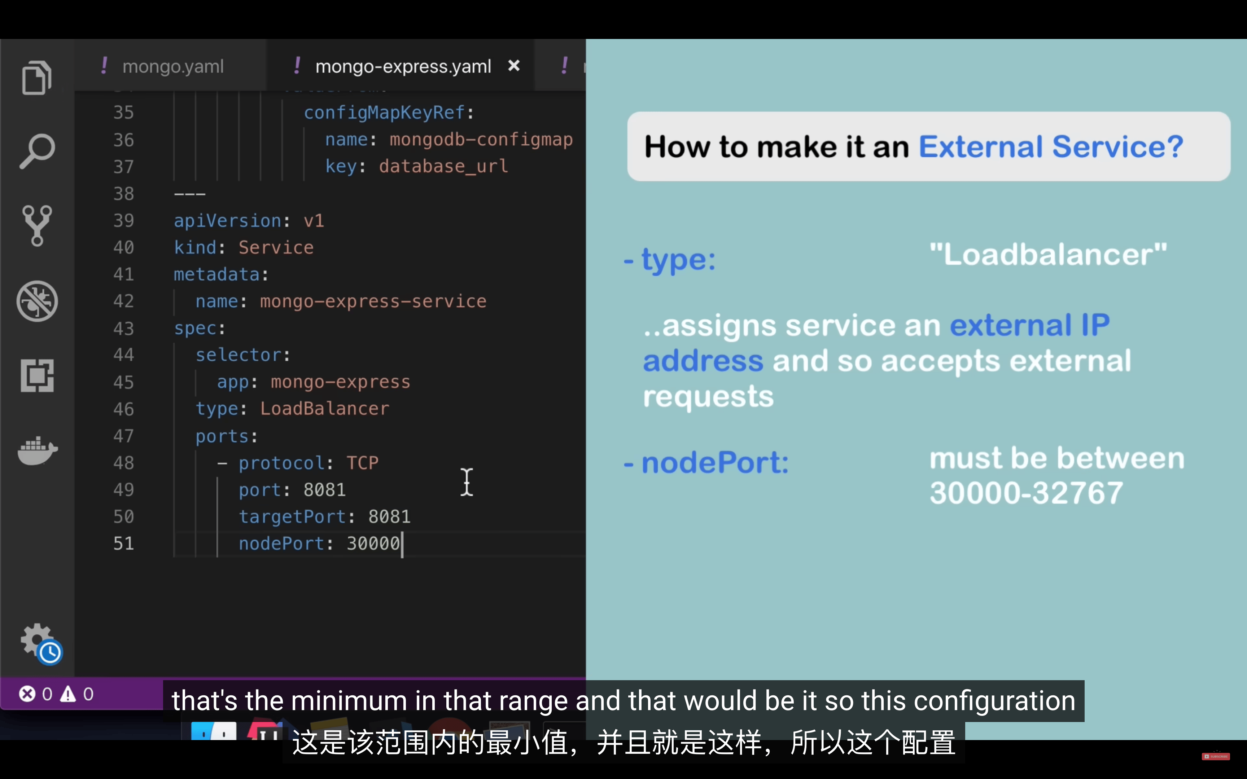Screen dimensions: 1247x779
Task: Click the 'port: 8081' line
Action: click(292, 489)
